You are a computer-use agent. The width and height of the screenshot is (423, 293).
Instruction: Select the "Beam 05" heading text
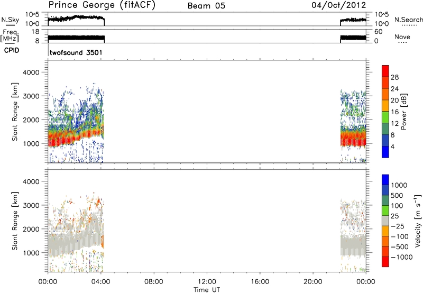pyautogui.click(x=206, y=6)
